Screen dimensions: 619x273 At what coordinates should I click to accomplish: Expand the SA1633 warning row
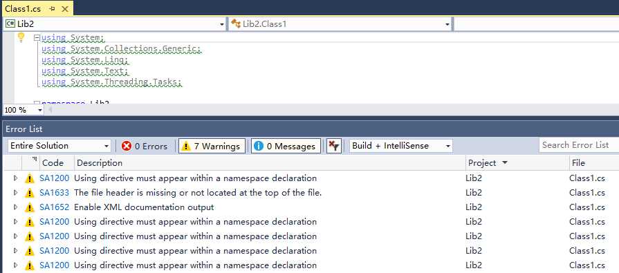(x=15, y=193)
